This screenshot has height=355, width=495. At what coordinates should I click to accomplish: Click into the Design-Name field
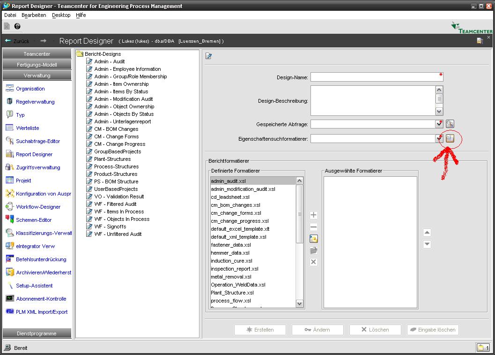click(377, 77)
